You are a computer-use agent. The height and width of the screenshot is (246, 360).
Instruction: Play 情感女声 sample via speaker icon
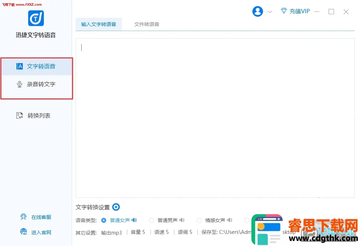(230, 220)
